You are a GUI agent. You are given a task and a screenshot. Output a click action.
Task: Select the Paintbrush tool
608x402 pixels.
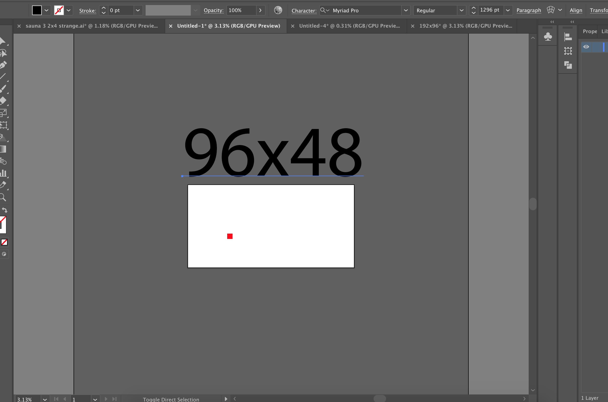(x=3, y=89)
